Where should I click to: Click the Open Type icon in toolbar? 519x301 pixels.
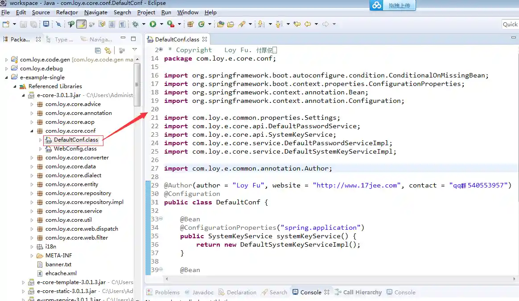[220, 24]
